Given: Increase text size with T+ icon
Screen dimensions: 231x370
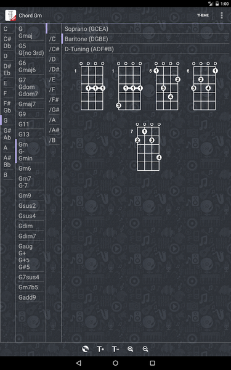Looking at the screenshot, I should pos(100,349).
